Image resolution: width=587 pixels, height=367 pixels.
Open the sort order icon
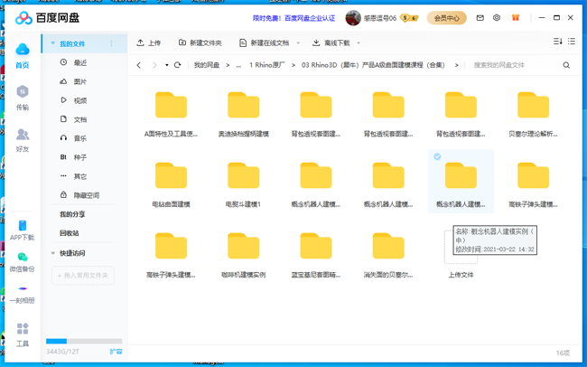[558, 42]
